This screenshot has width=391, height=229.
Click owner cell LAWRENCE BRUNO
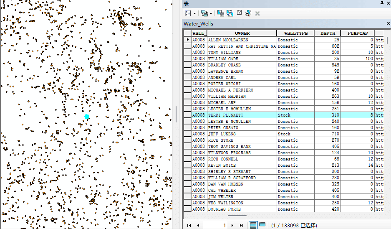tap(242, 71)
